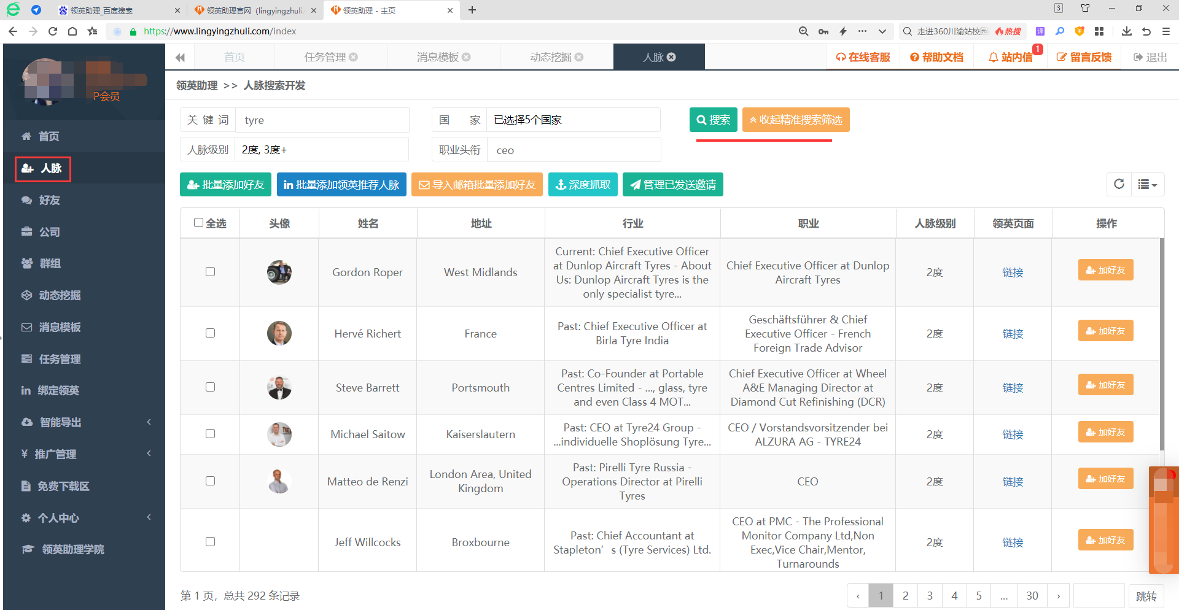
Task: Collapse the tab bar with the double-arrow icon
Action: point(180,57)
